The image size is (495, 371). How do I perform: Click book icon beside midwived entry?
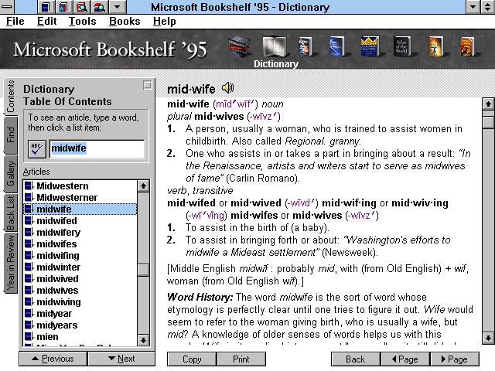point(29,278)
